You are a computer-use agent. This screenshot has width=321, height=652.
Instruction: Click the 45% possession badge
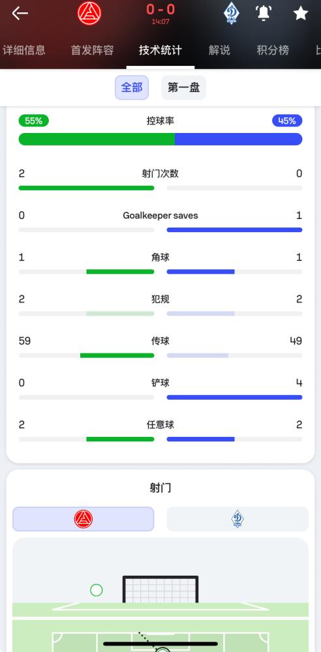click(x=287, y=121)
